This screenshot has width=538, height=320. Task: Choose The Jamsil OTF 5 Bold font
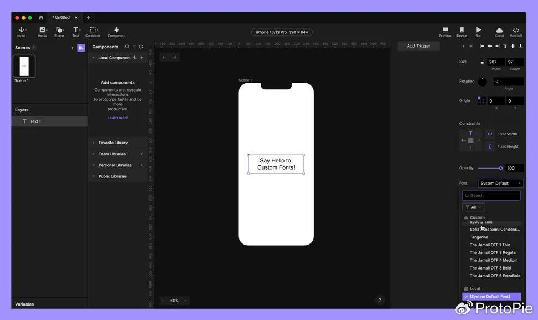491,268
